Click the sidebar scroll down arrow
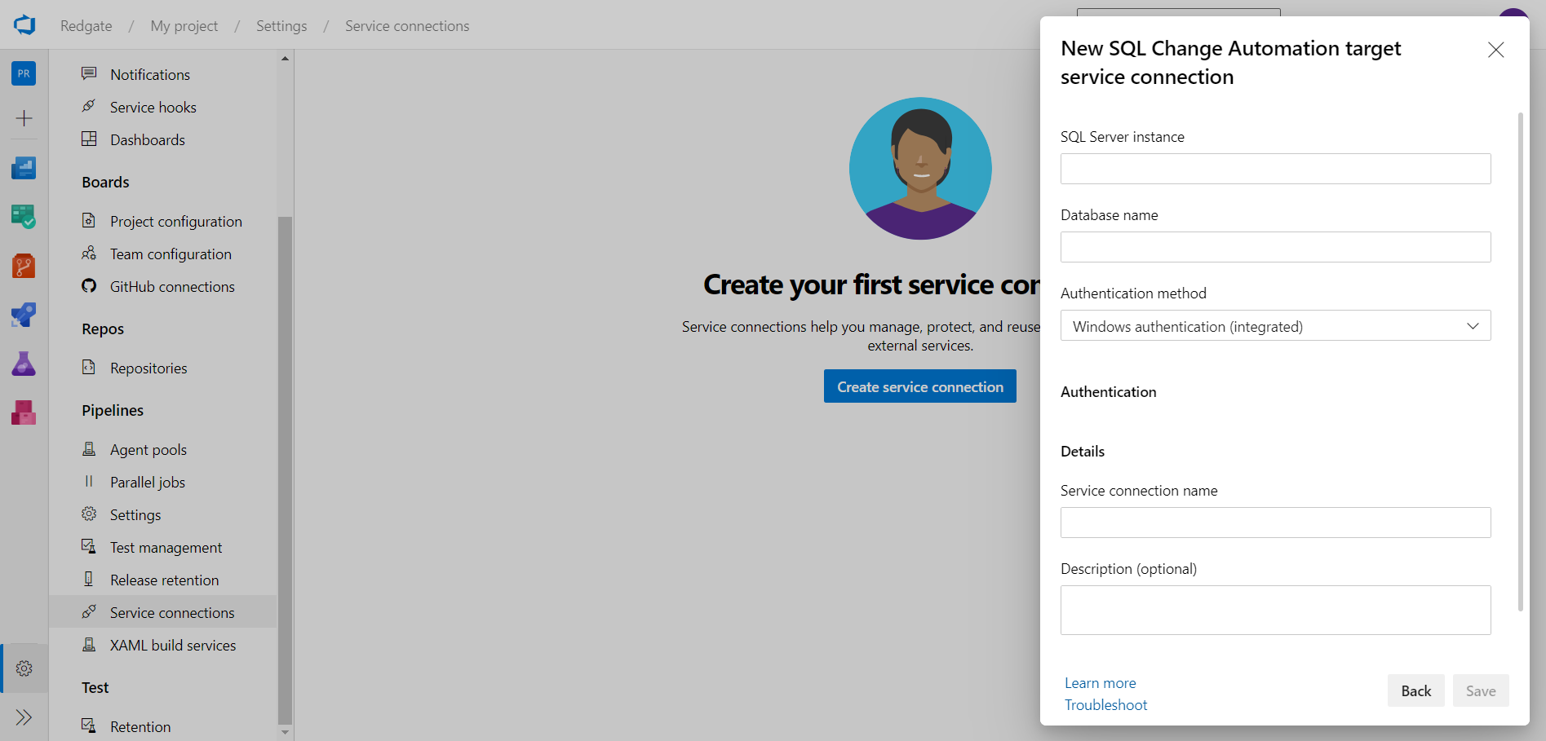1546x741 pixels. tap(285, 732)
